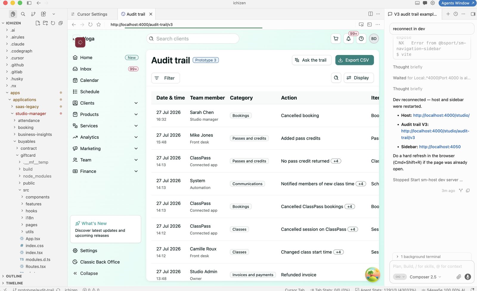Refresh the ICHIZEN explorer tree
Screen dimensions: 477x291
pos(53,23)
